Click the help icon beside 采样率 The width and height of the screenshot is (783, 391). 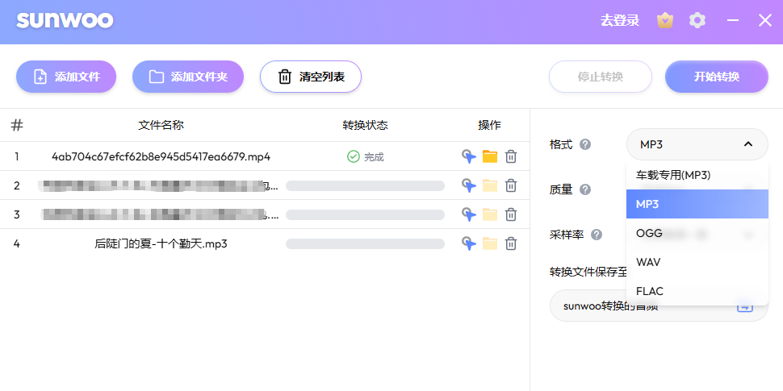pyautogui.click(x=597, y=235)
